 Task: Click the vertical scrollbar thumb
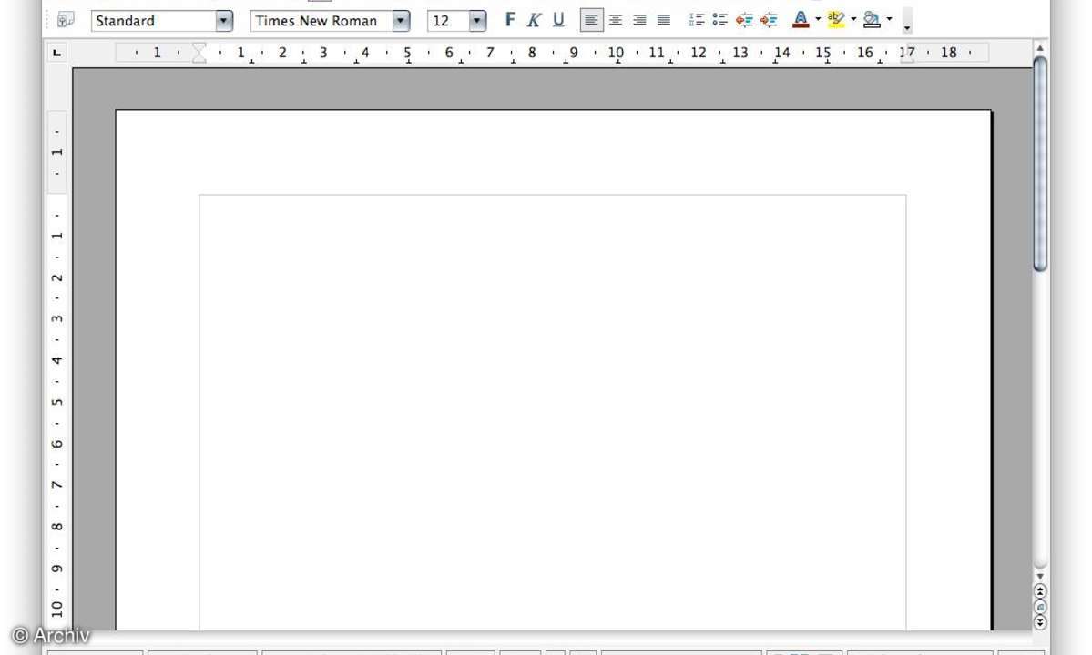coord(1040,164)
